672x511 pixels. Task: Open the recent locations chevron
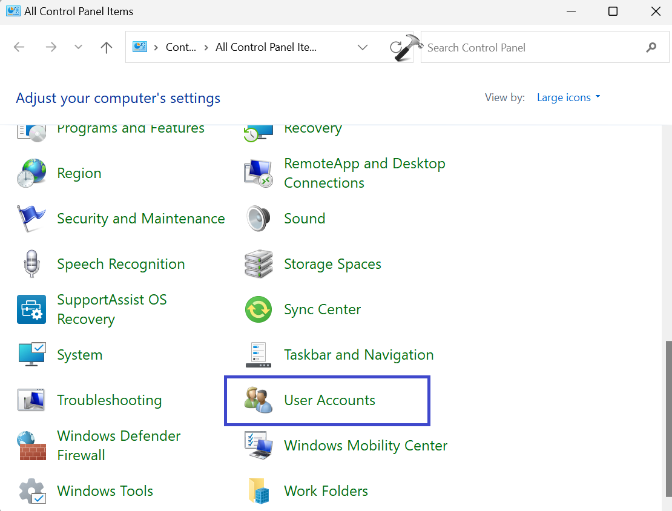pyautogui.click(x=78, y=47)
